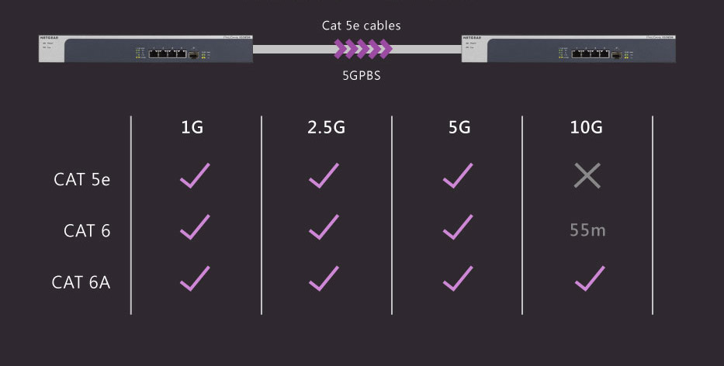This screenshot has width=724, height=366.
Task: Click the CAT 6A 10G checkmark
Action: pyautogui.click(x=590, y=278)
